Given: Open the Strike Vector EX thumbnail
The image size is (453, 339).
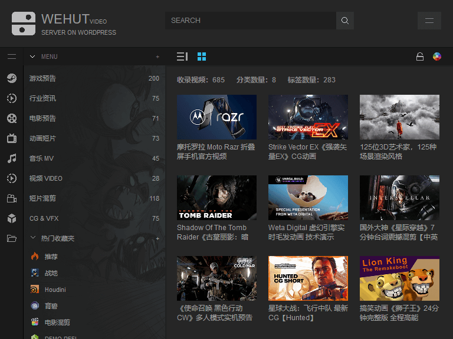Looking at the screenshot, I should point(308,117).
